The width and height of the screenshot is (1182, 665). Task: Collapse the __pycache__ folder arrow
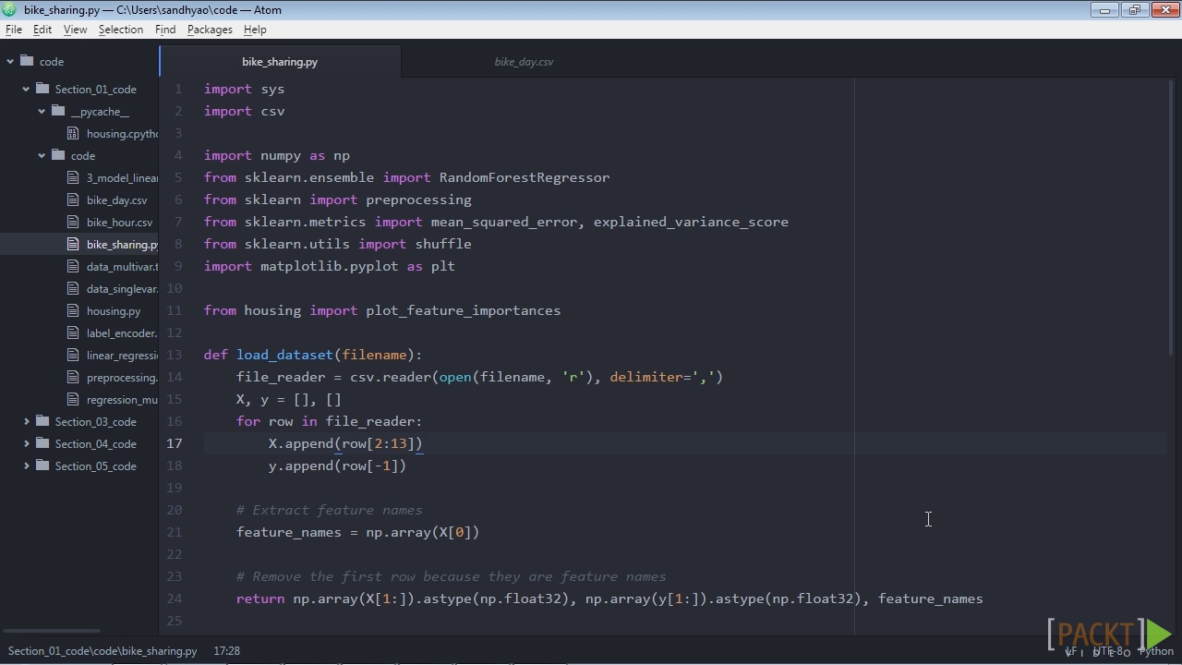[x=42, y=112]
